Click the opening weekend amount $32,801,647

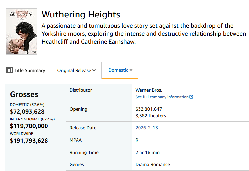[x=149, y=109]
